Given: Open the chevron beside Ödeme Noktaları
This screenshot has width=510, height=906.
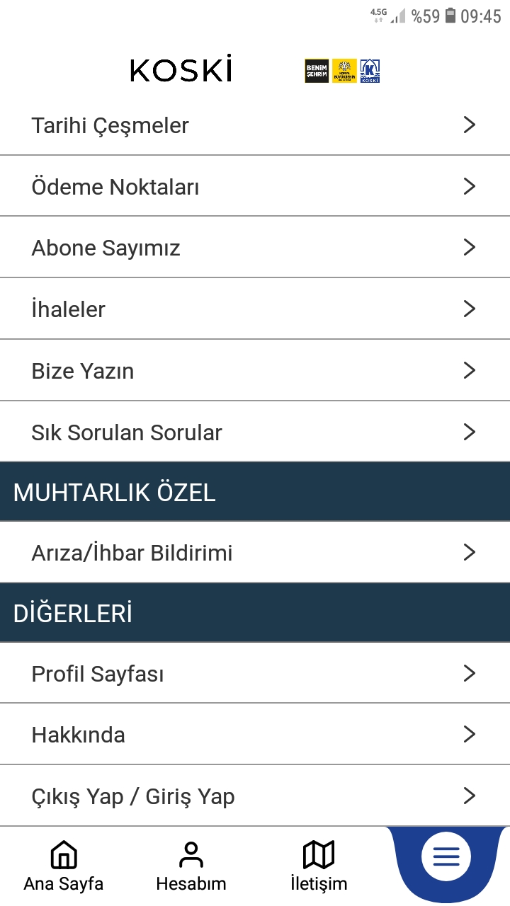Looking at the screenshot, I should (469, 186).
